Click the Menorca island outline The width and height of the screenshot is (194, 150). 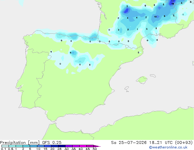(x=153, y=76)
